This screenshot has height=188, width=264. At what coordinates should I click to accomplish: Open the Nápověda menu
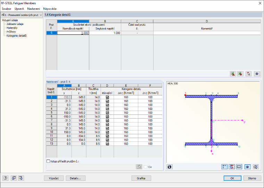(x=50, y=9)
